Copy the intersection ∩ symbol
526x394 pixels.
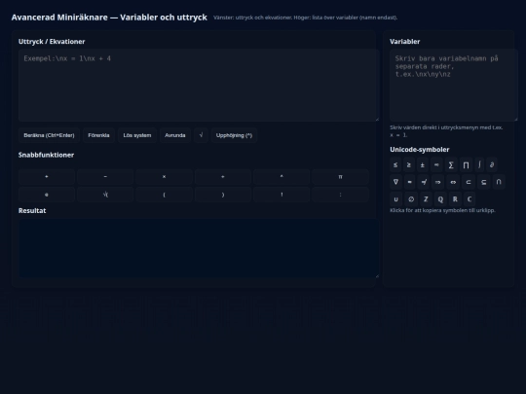point(499,182)
